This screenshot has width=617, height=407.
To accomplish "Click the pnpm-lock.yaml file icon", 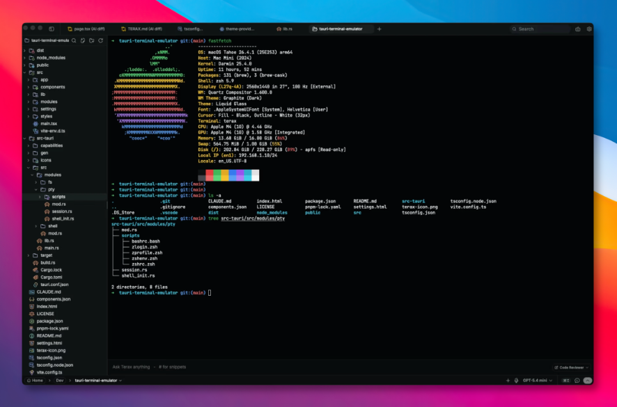I will [32, 328].
